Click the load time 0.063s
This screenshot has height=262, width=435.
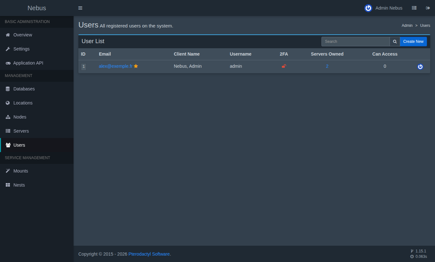(421, 257)
